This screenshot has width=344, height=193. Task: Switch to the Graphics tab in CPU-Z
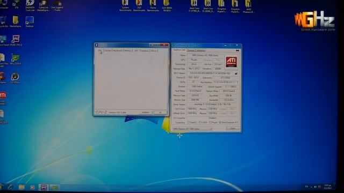click(145, 51)
